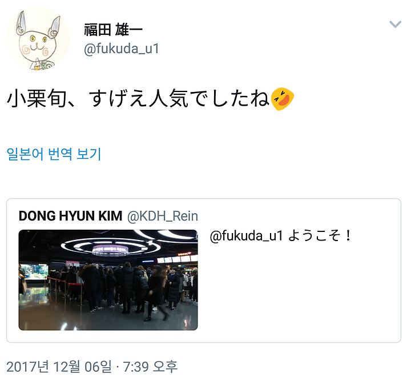Viewport: 411px width, 381px height.
Task: Click 福田 雄一's cartoon rabbit avatar
Action: (38, 38)
